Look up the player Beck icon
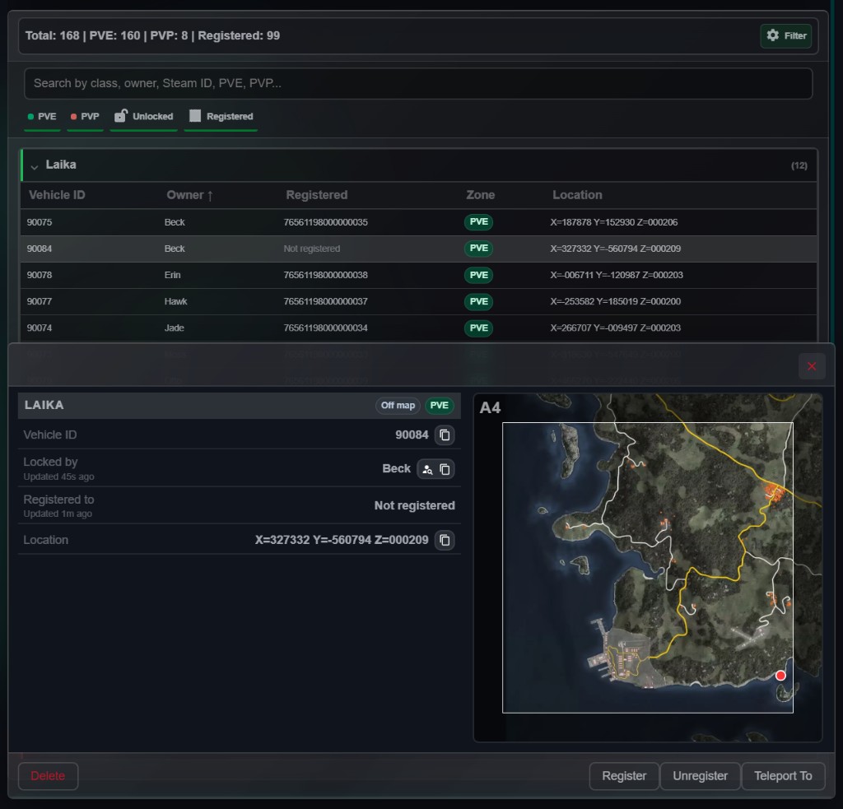The width and height of the screenshot is (843, 809). [x=427, y=469]
